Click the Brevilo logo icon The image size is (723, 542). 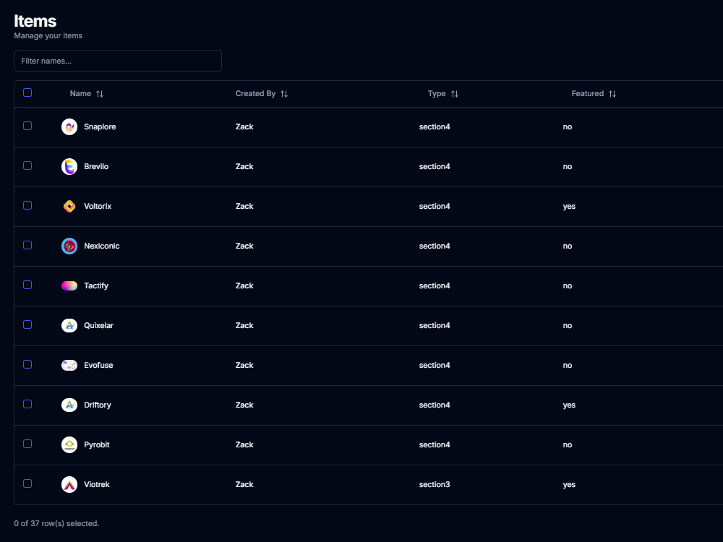[x=69, y=166]
